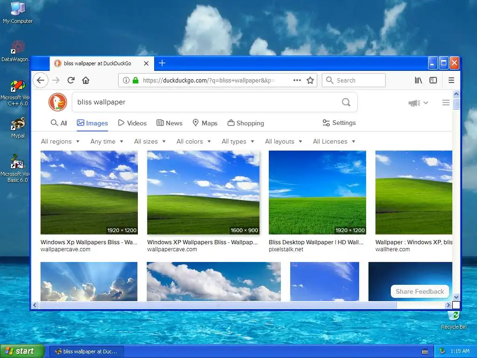Open the Library bookshelf icon
Viewport: 477px width, 358px height.
[418, 80]
